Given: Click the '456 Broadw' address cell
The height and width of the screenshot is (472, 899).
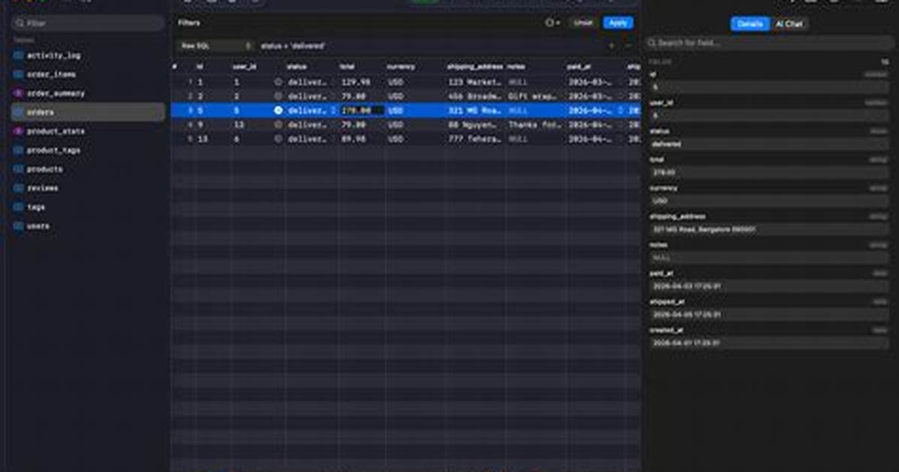Looking at the screenshot, I should pyautogui.click(x=475, y=96).
